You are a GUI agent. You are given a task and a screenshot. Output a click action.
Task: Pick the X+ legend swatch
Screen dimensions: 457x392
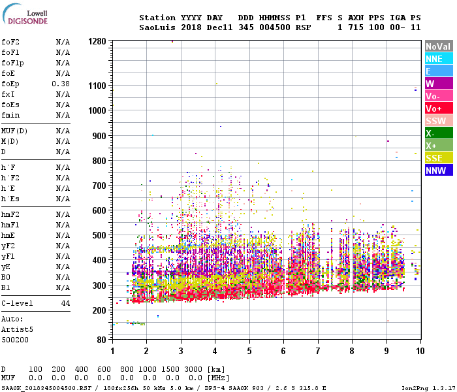click(x=439, y=146)
